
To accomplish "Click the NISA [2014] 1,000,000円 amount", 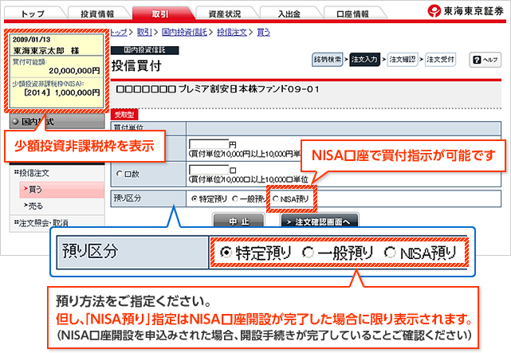I will click(x=62, y=92).
